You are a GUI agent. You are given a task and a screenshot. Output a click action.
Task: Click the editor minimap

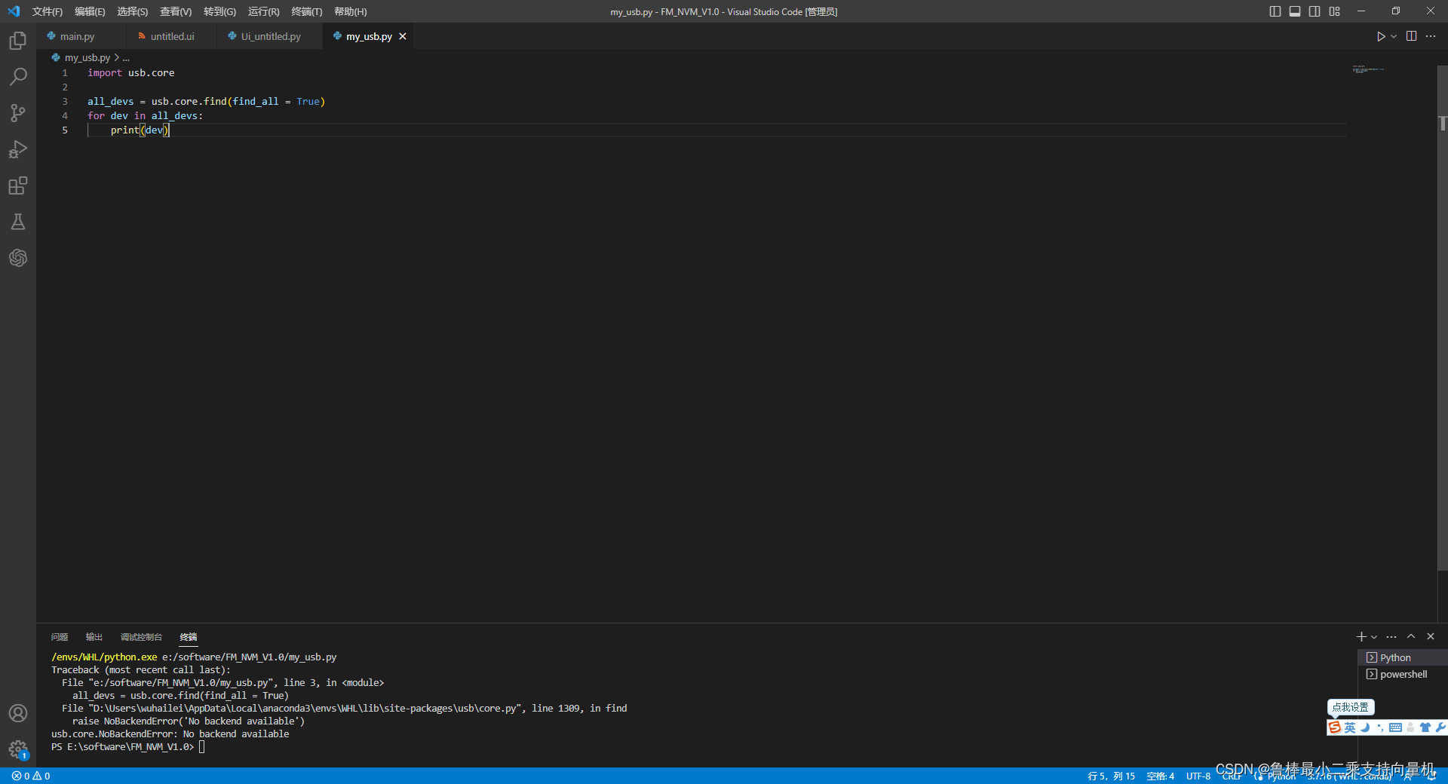point(1369,69)
